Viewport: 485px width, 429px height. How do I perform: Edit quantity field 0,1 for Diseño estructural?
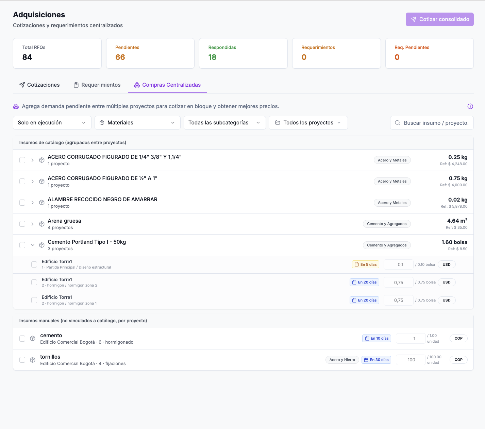[x=399, y=264]
